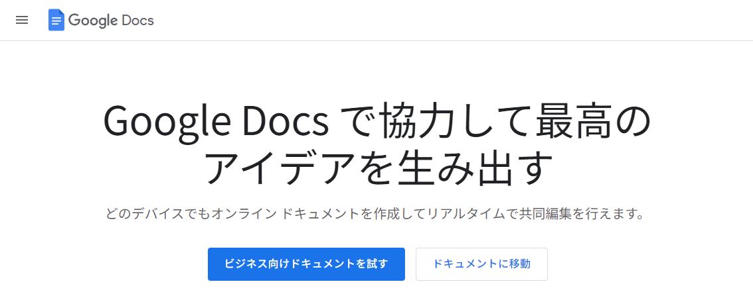
Task: Click the blue Google Docs document icon
Action: tap(56, 20)
